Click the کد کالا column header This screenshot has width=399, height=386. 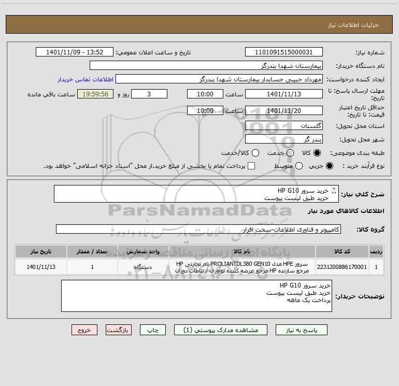[x=342, y=251]
